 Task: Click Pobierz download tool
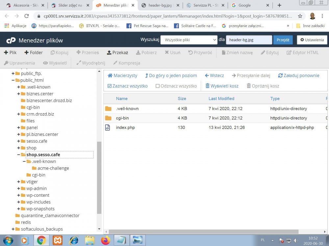coord(146,52)
